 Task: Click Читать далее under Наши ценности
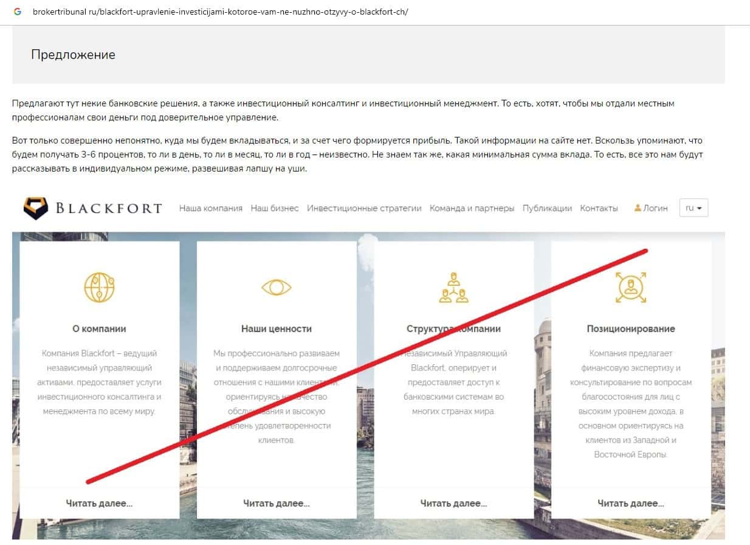277,503
